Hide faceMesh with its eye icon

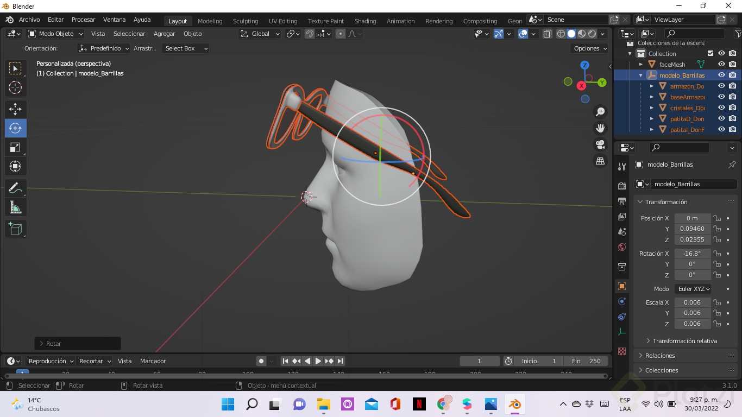coord(721,64)
